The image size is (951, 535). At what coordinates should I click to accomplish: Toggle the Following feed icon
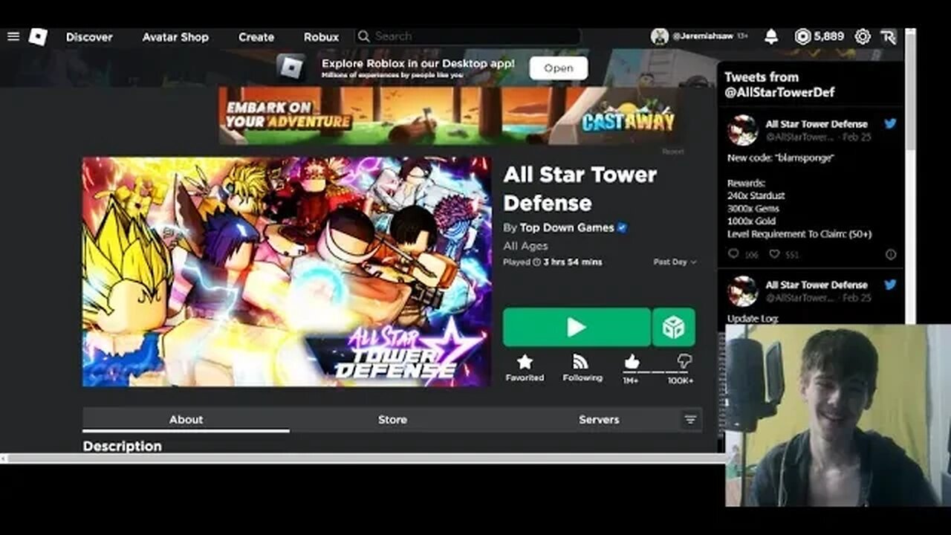(581, 362)
